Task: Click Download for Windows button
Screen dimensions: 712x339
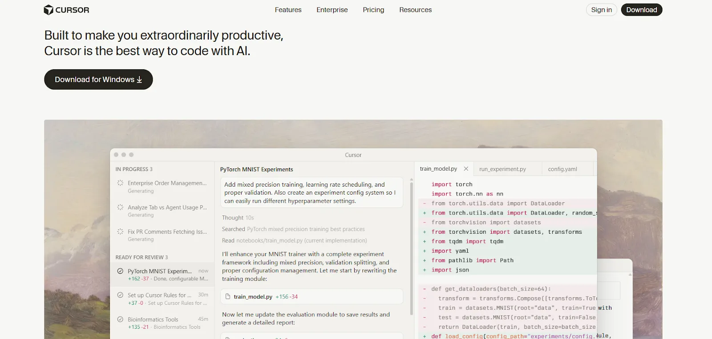Action: [x=98, y=80]
